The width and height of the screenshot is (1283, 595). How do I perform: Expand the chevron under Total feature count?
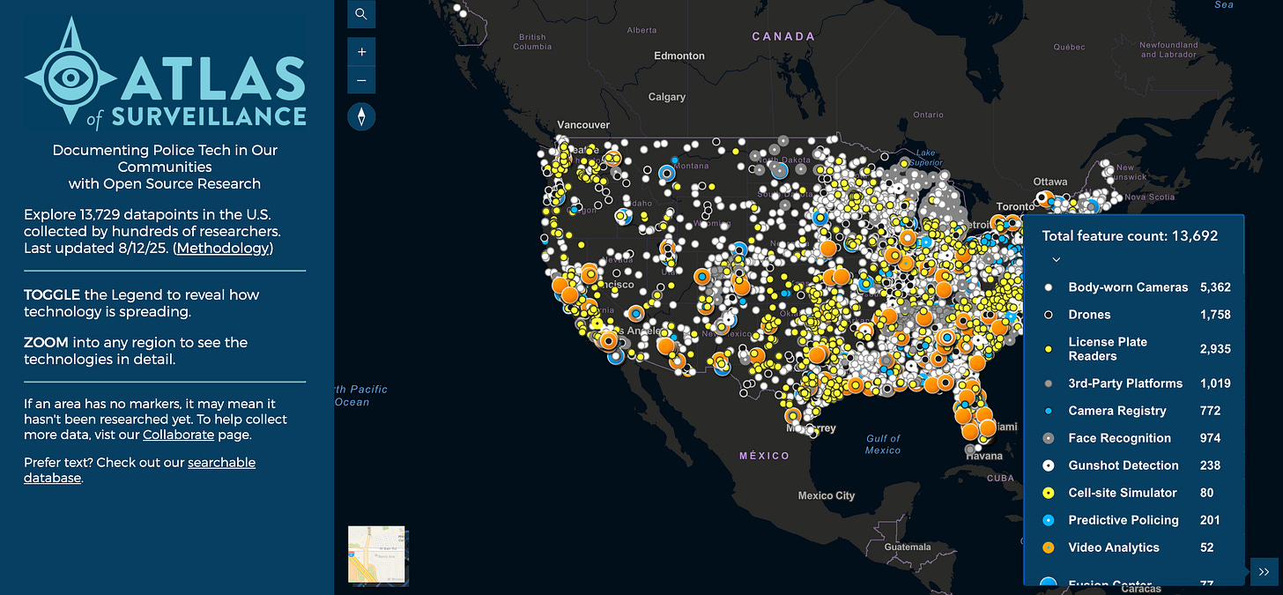[1057, 259]
